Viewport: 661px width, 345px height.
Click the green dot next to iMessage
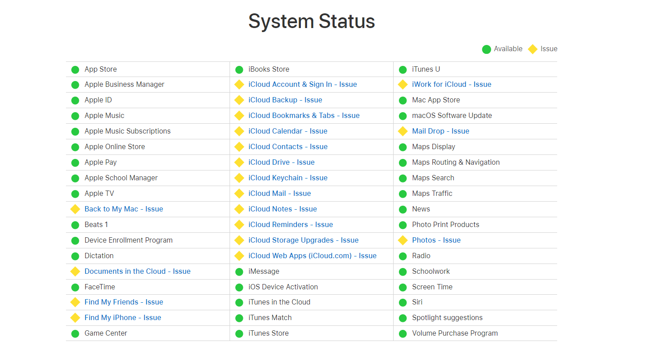pyautogui.click(x=239, y=272)
